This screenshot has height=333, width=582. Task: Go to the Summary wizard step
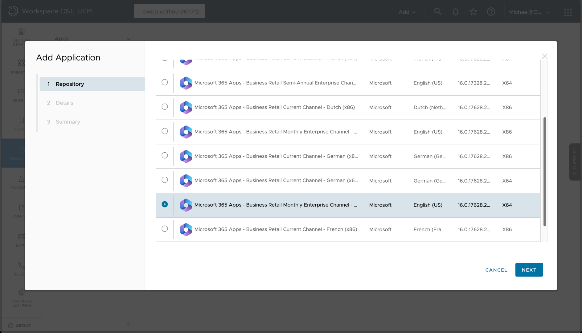pyautogui.click(x=68, y=122)
